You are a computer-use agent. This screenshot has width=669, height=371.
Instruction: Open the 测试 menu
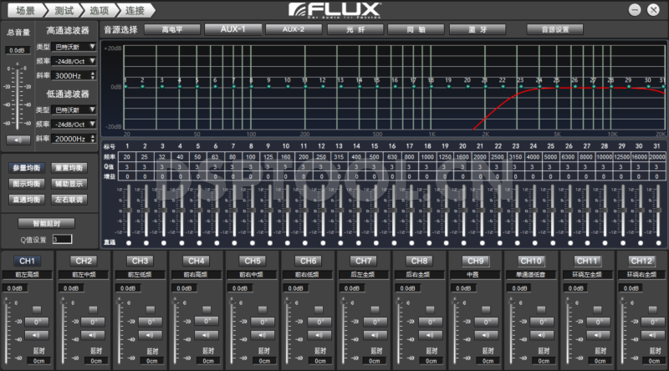click(x=64, y=10)
